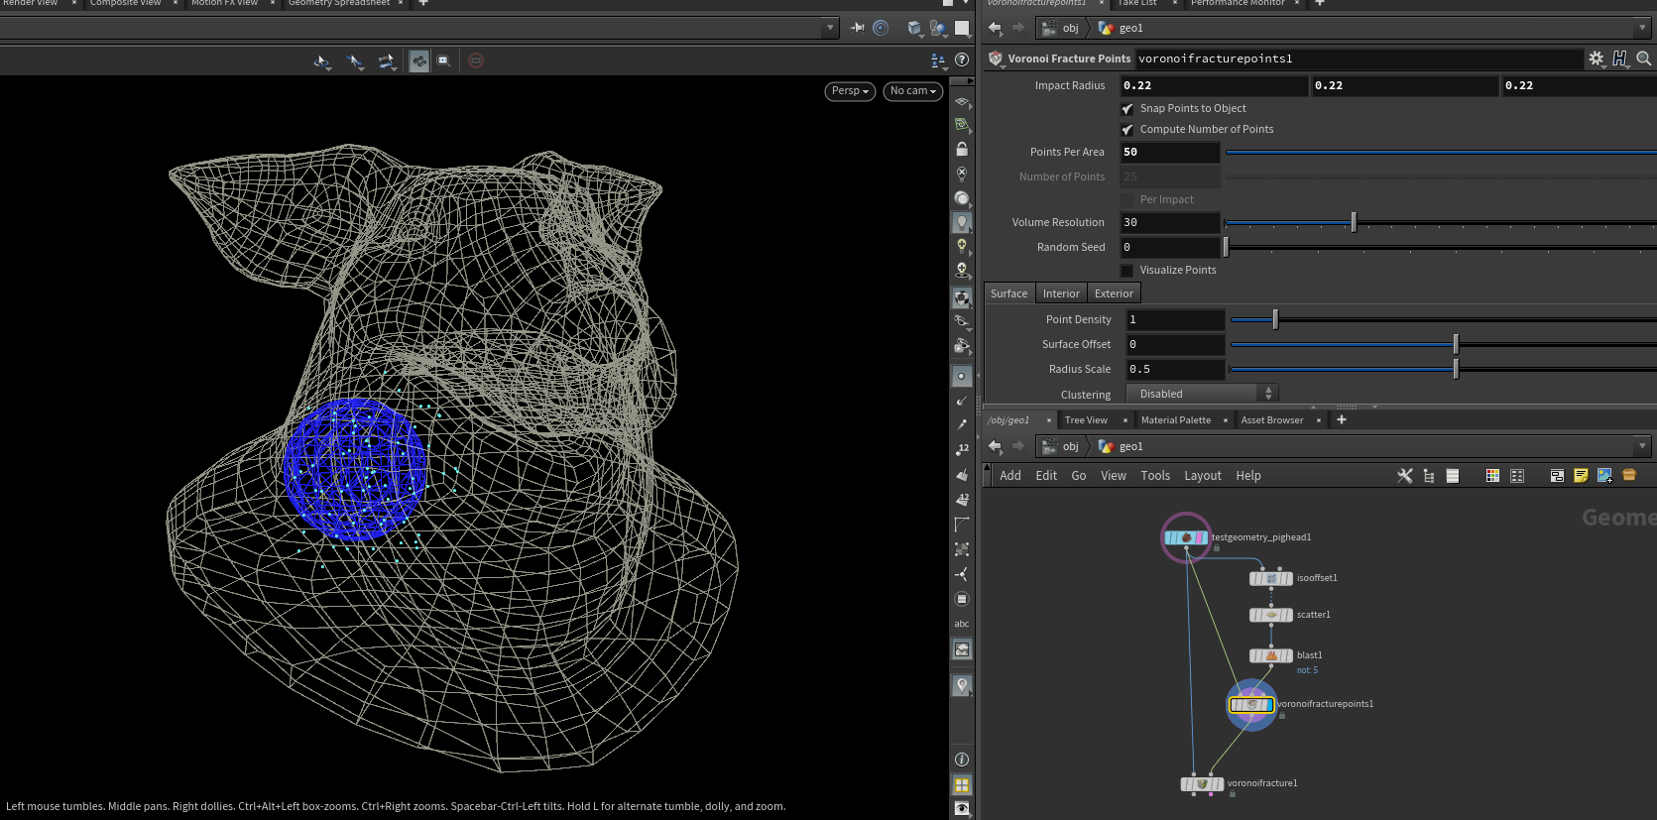
Task: Uncheck Snap Points to Object
Action: 1127,109
